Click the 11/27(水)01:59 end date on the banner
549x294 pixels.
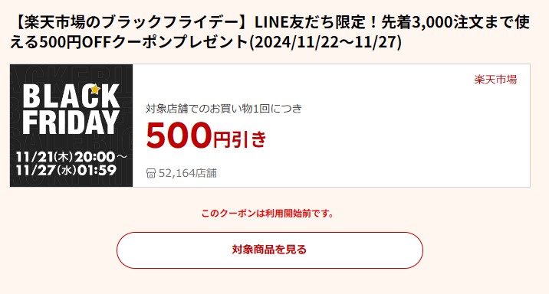66,170
